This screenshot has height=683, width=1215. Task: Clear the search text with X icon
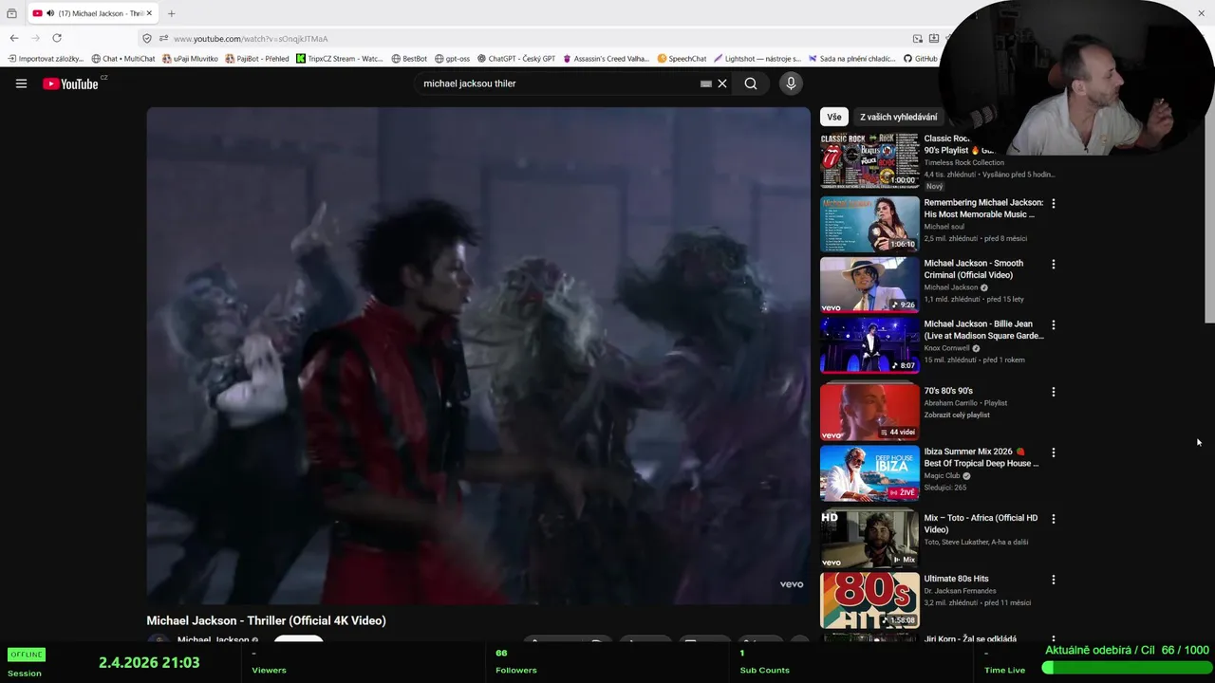coord(722,83)
